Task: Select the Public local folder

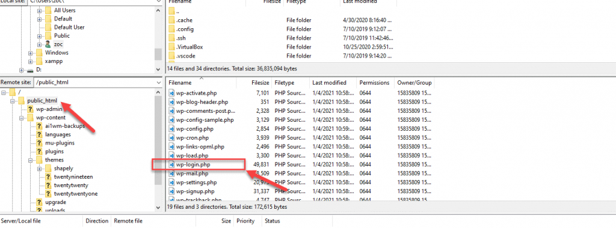Action: tap(62, 35)
